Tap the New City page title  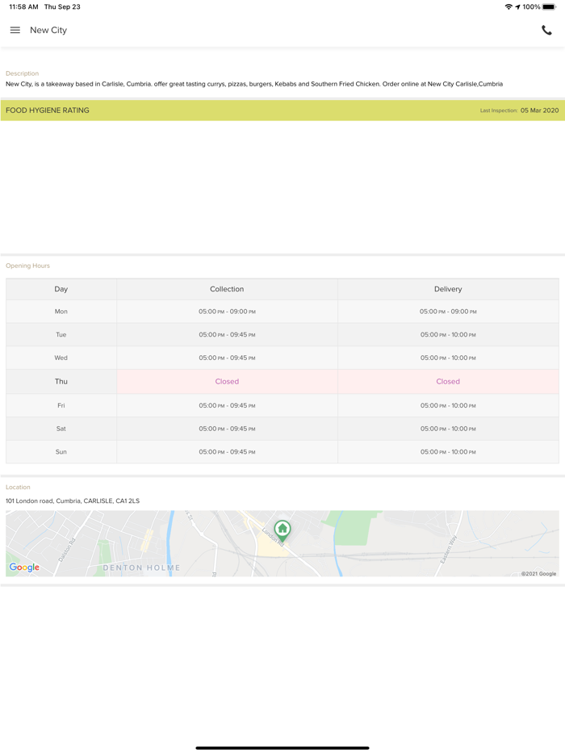(x=48, y=30)
